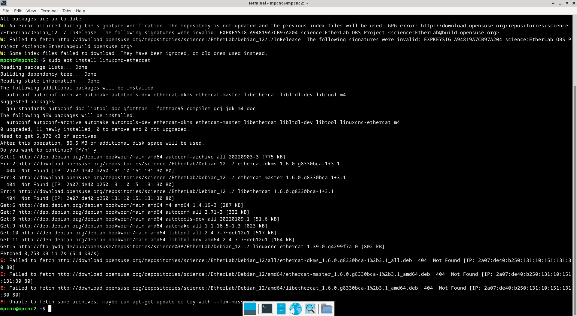
Task: Open the Edit menu
Action: pyautogui.click(x=18, y=11)
